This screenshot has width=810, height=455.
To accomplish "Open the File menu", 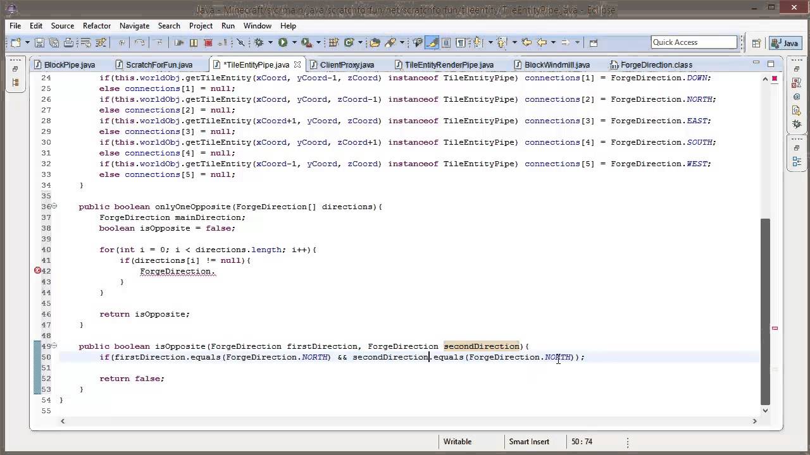I will click(15, 26).
